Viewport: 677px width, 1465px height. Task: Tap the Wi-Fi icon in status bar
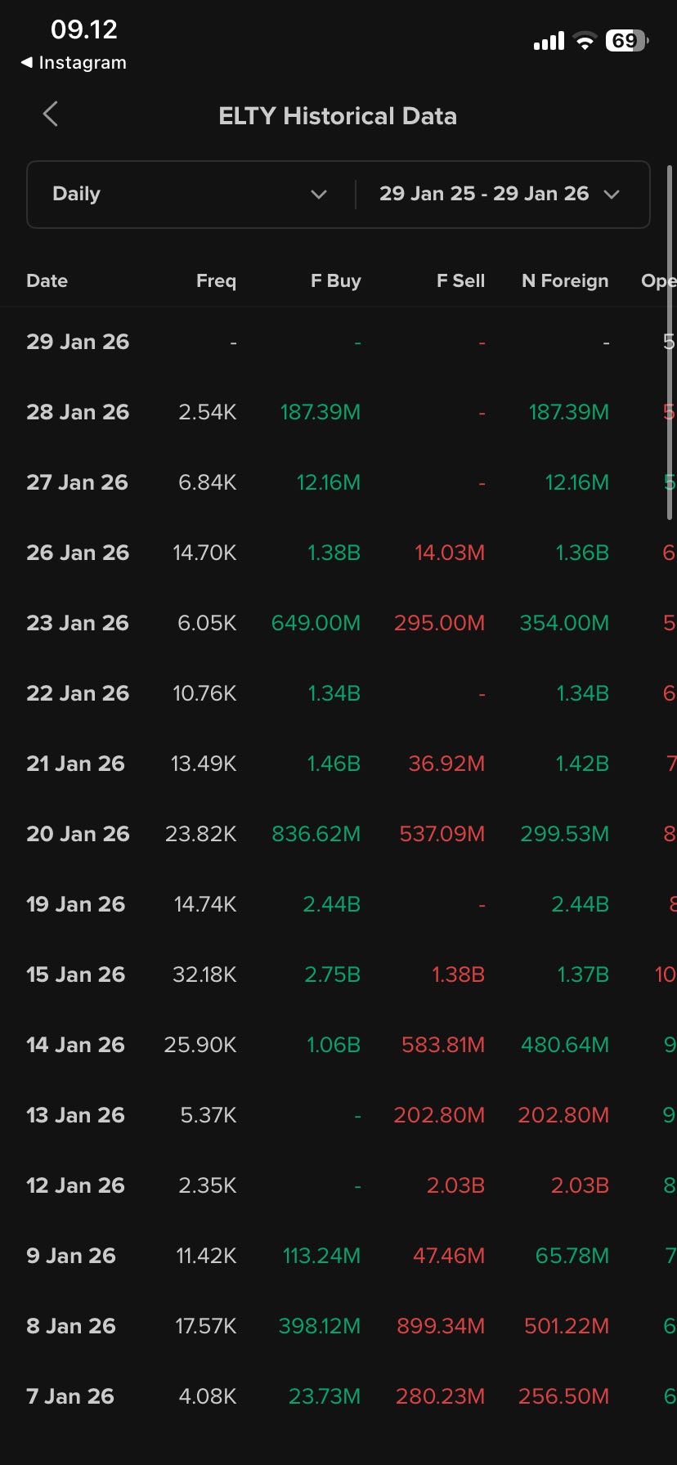click(585, 41)
